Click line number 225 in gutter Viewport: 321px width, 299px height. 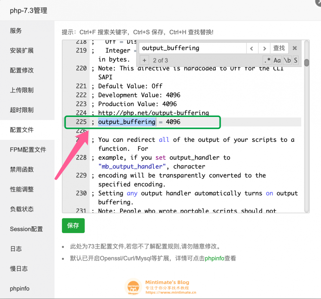click(81, 122)
